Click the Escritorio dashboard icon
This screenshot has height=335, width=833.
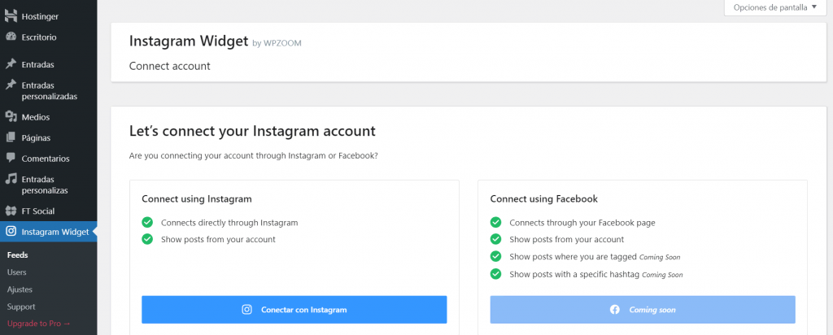click(11, 37)
